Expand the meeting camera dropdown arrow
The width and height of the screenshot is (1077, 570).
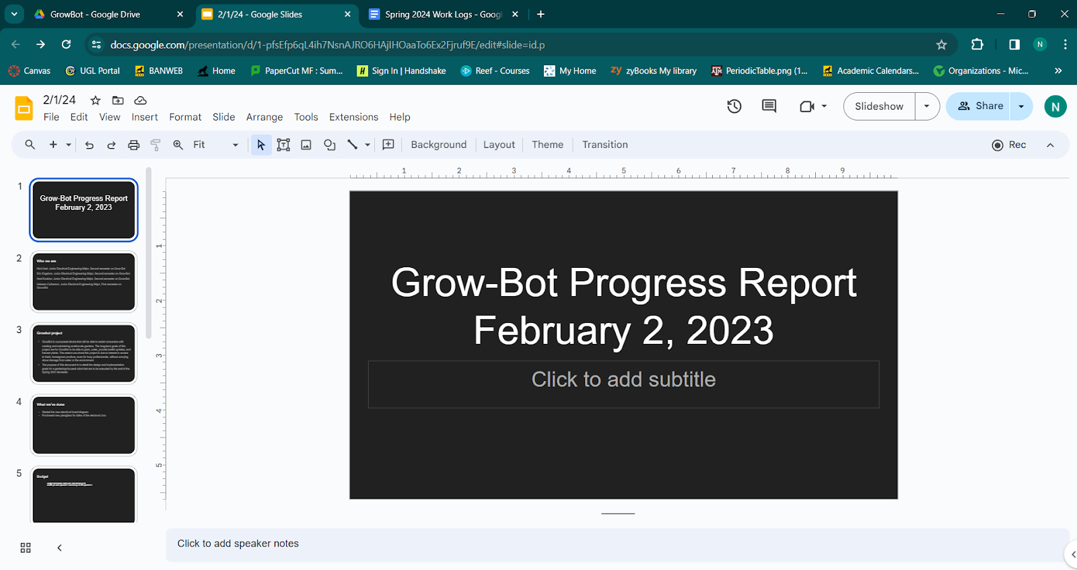[824, 106]
